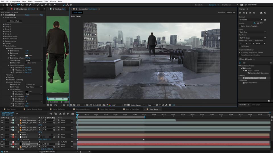Expand the Group 1 property
Viewport: 273px width, 153px height.
(x=4, y=24)
